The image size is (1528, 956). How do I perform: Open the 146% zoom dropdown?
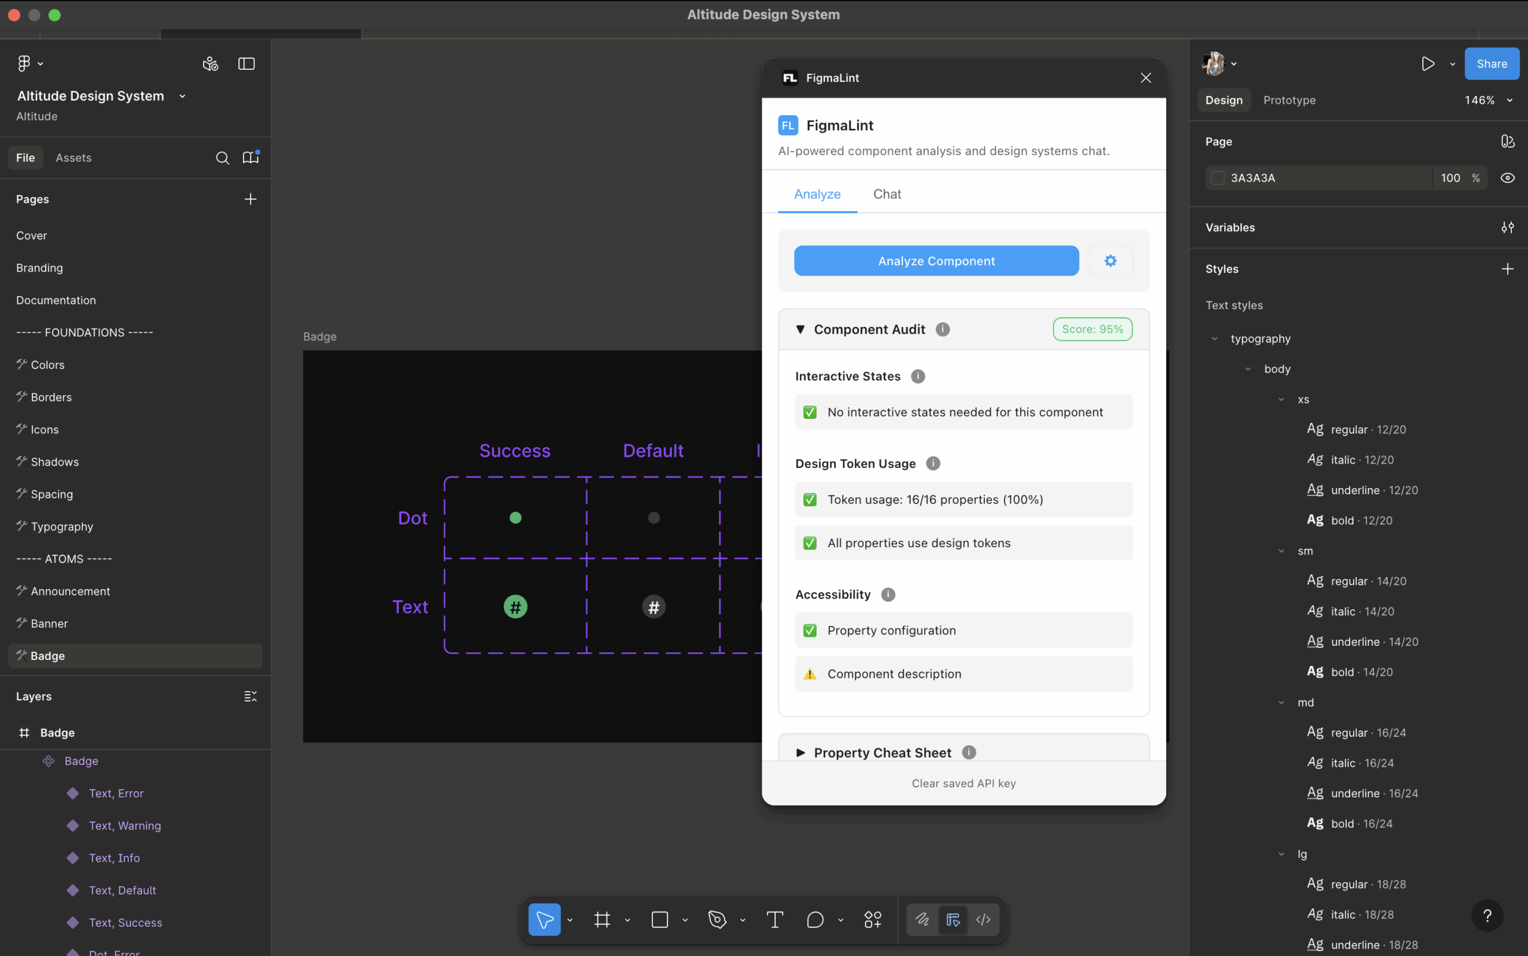(1488, 100)
